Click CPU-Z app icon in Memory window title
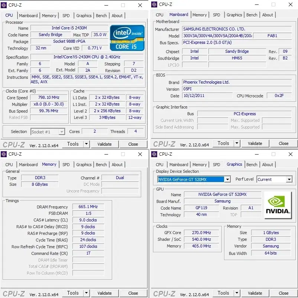Screen dimensions: 298x298 (4, 154)
